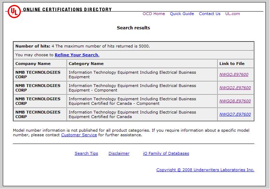Select the Search results heading
The image size is (270, 189).
pyautogui.click(x=134, y=28)
